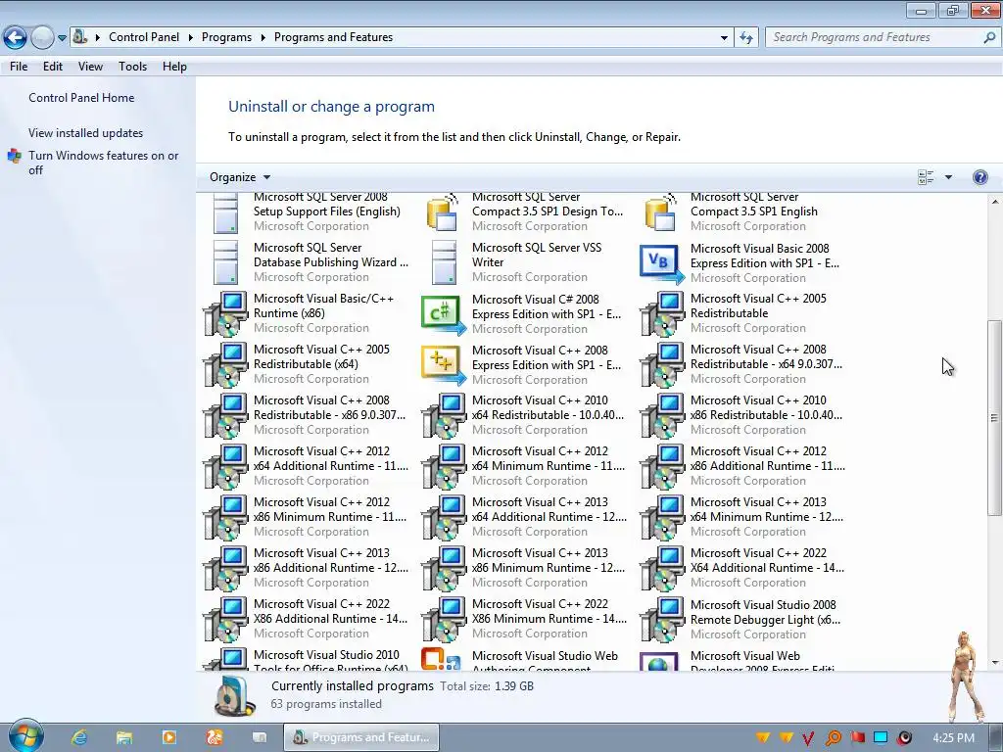This screenshot has width=1003, height=752.
Task: Open Turn Windows features on or off
Action: [103, 163]
